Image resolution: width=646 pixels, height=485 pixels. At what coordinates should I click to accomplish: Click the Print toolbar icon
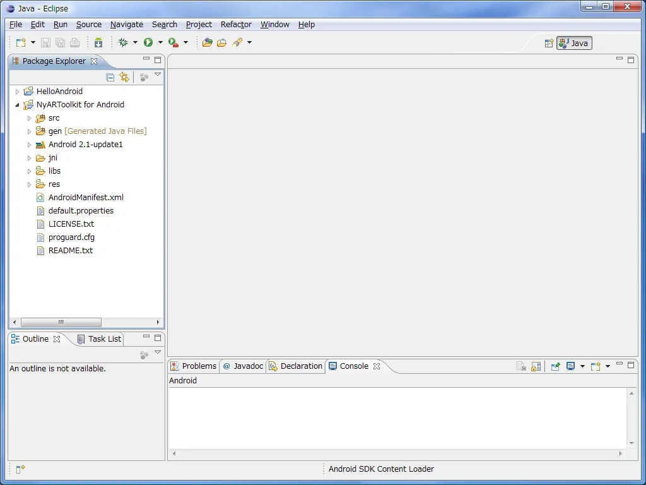(74, 42)
